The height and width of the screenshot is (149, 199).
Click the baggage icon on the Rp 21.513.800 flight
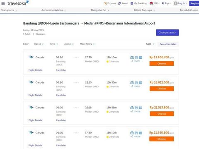[132, 108]
